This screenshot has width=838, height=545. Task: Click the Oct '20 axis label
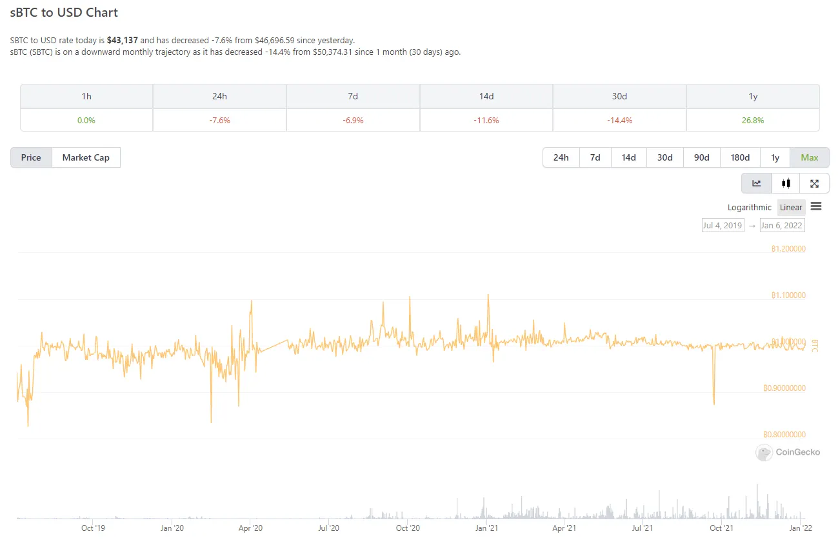point(408,528)
